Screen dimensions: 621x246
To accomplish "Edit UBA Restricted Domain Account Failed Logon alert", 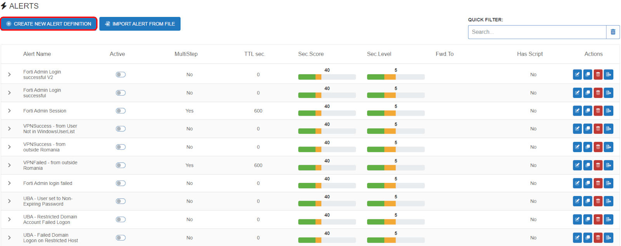I will click(x=578, y=219).
